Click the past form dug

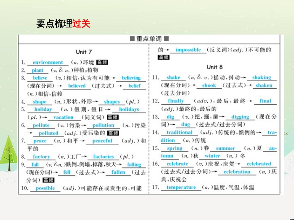tap(185, 124)
